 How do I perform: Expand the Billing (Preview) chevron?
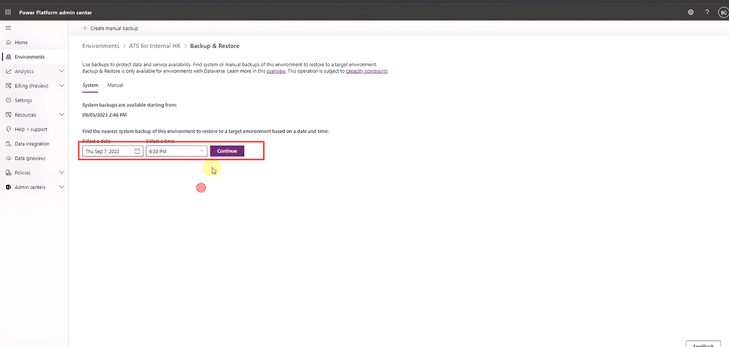point(62,85)
